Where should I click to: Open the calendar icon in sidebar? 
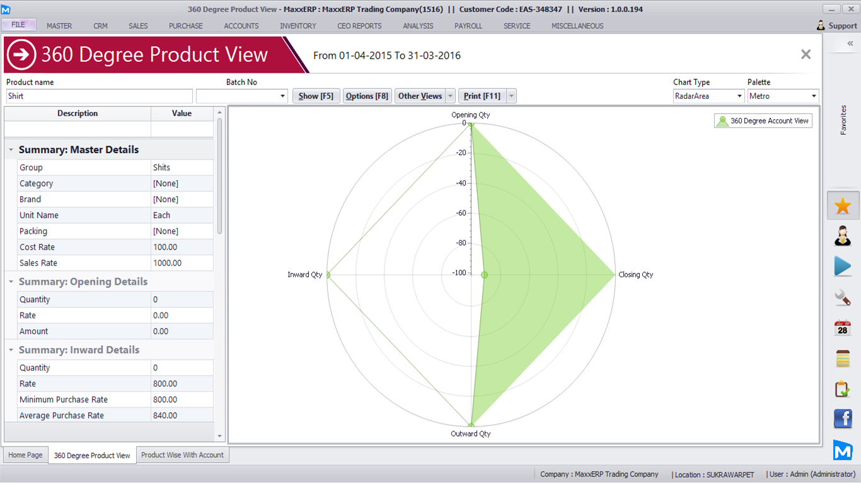pyautogui.click(x=843, y=328)
